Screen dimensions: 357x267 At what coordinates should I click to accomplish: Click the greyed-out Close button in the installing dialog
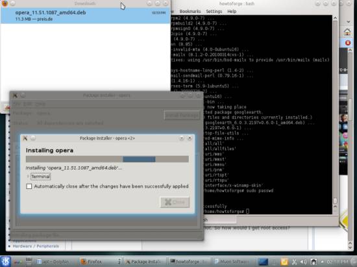coord(175,202)
